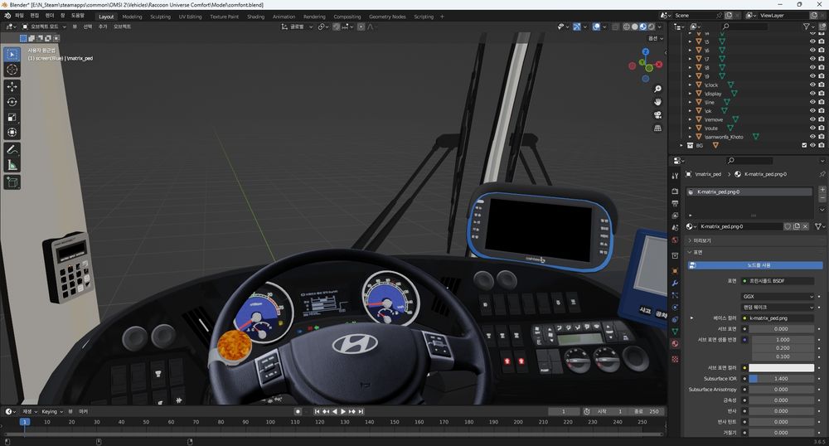This screenshot has height=446, width=829.
Task: Jump to the timeline end frame button
Action: click(x=361, y=411)
